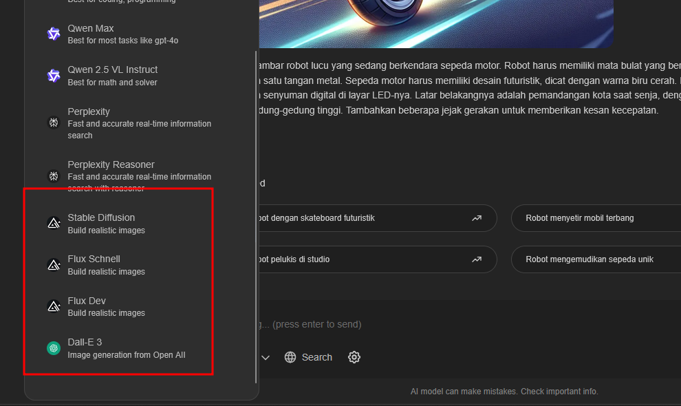Click suggestion Robot mengemudikan sepeda unik
This screenshot has width=681, height=406.
(x=590, y=259)
